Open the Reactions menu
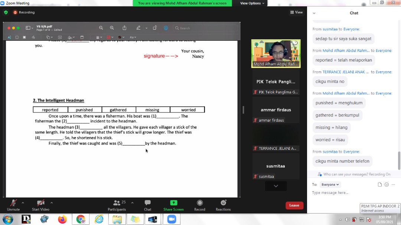Image resolution: width=401 pixels, height=225 pixels. [x=223, y=205]
